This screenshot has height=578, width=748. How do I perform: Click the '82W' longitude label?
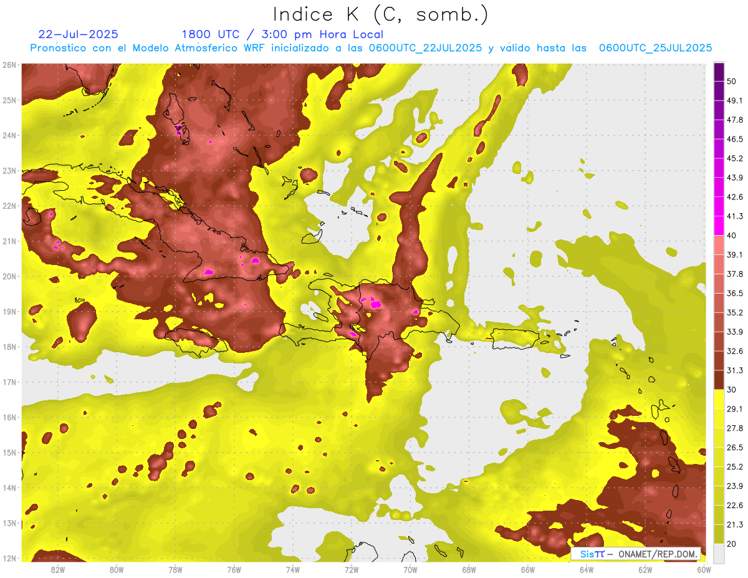[57, 569]
